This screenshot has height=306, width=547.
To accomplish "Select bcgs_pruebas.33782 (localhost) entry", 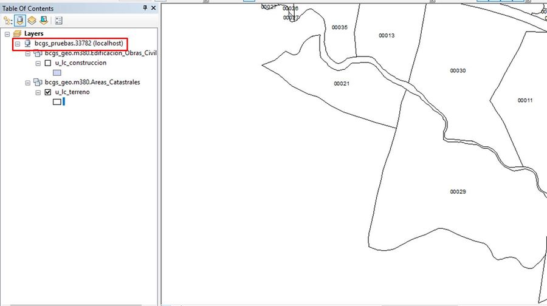I will [79, 43].
